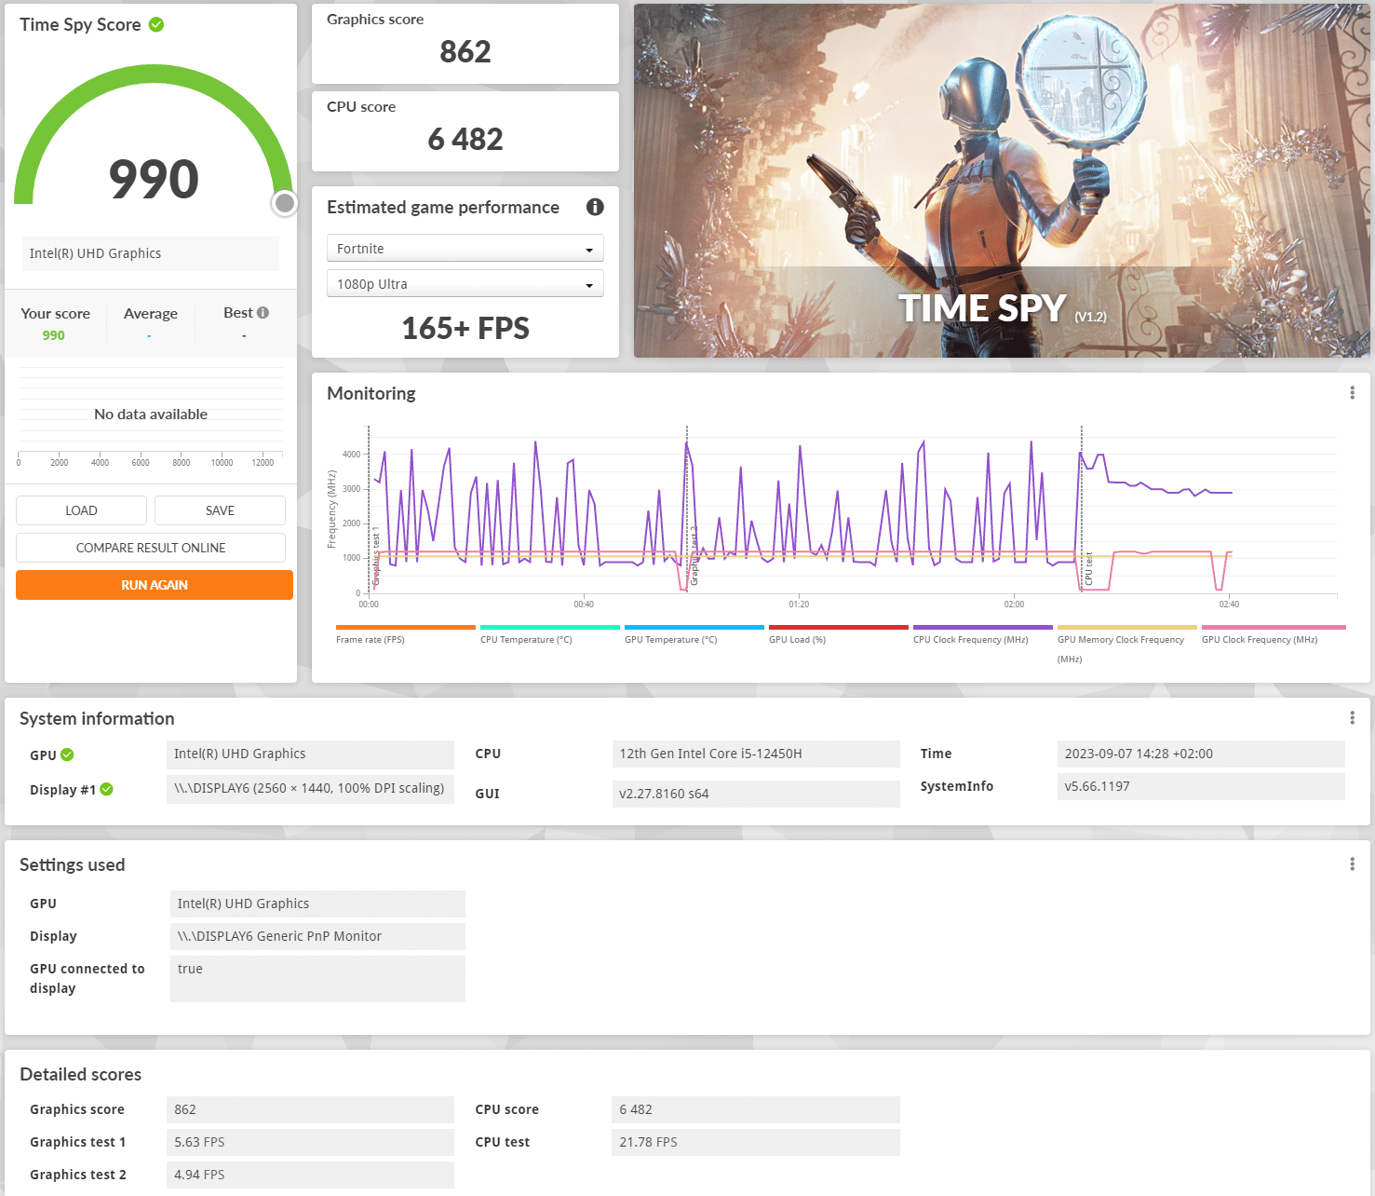
Task: Open the 1080p Ultra resolution dropdown
Action: 465,284
